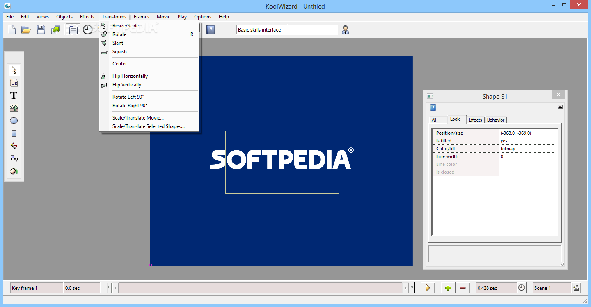This screenshot has height=307, width=591.
Task: Open the Effects menu
Action: pyautogui.click(x=87, y=17)
